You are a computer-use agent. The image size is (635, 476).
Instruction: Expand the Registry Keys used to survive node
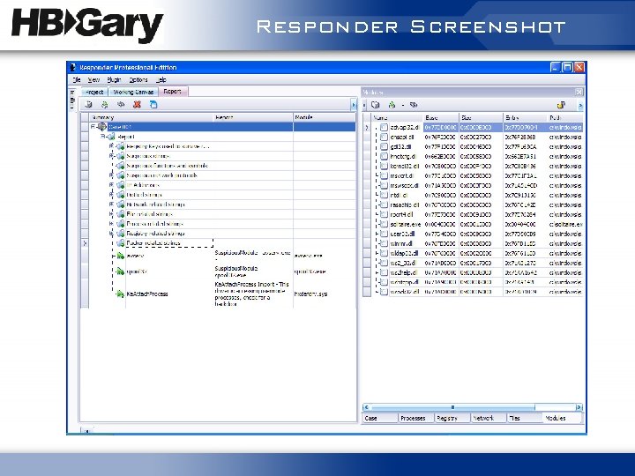point(111,146)
